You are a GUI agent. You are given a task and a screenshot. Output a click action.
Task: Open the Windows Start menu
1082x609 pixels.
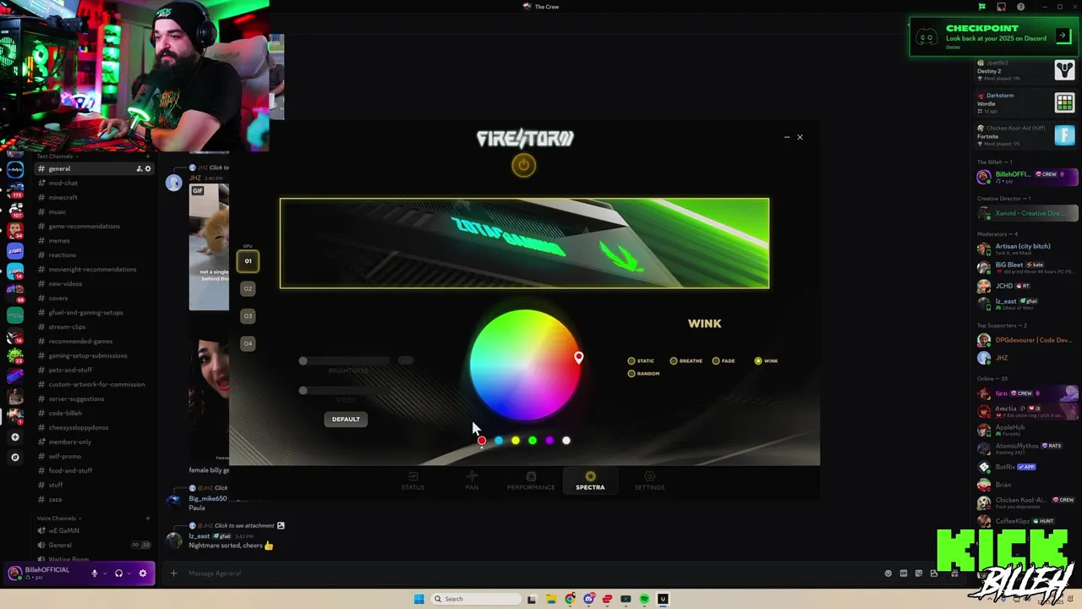418,599
